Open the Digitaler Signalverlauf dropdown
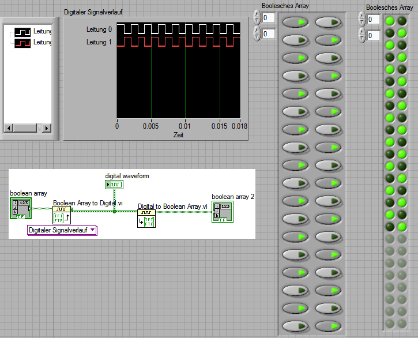 click(62, 231)
